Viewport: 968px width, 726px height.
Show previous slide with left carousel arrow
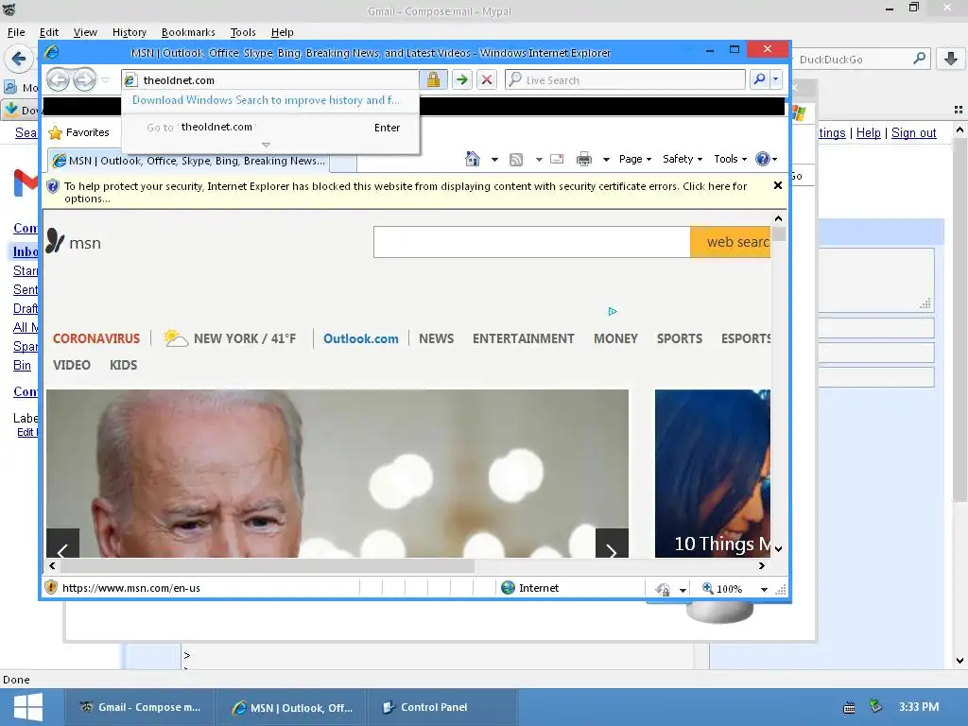pyautogui.click(x=63, y=544)
